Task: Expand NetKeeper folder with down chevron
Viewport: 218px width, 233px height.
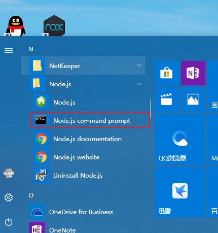Action: (139, 65)
